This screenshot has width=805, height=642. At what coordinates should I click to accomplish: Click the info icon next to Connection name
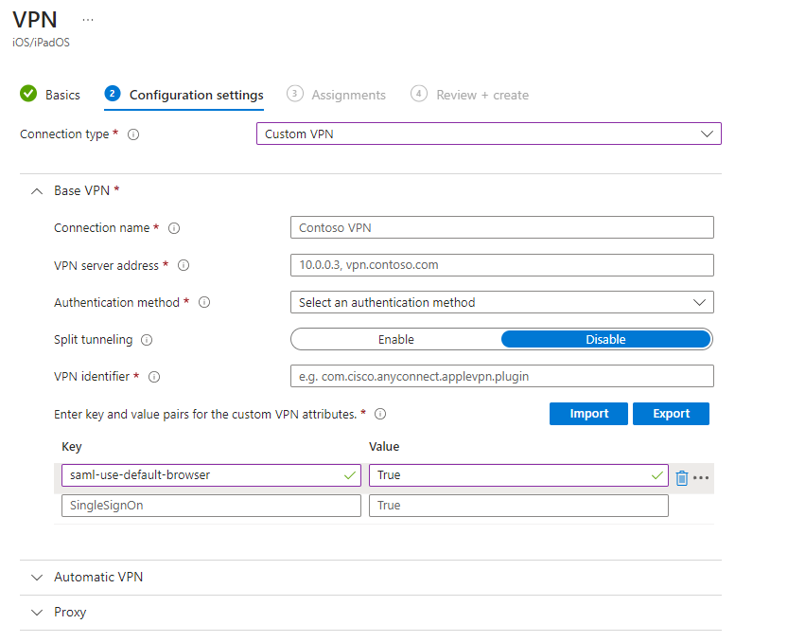click(x=174, y=228)
